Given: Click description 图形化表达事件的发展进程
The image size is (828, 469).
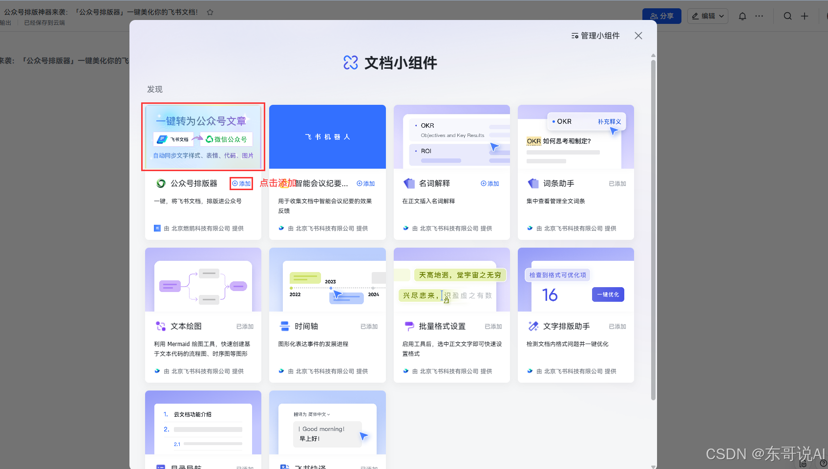Looking at the screenshot, I should coord(313,344).
